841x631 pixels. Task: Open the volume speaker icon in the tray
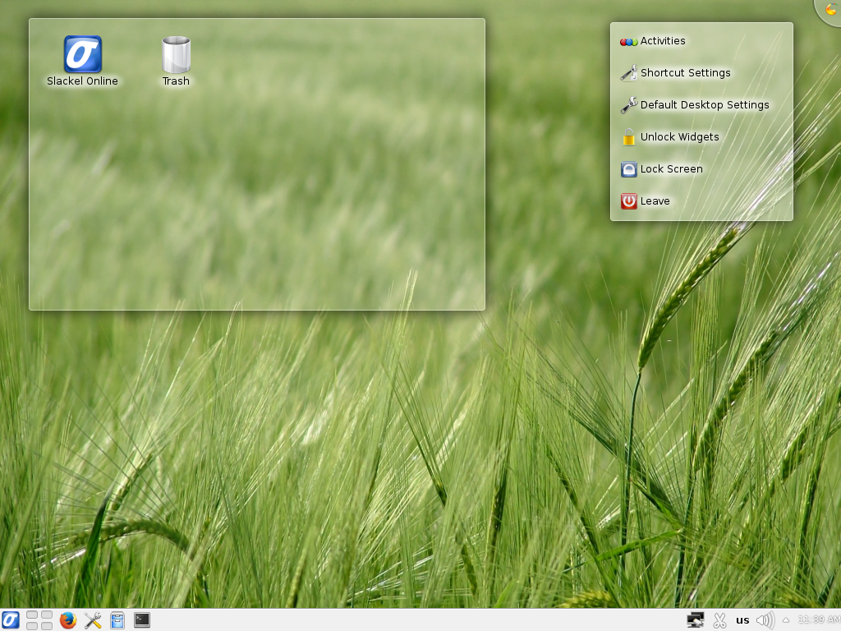click(765, 620)
